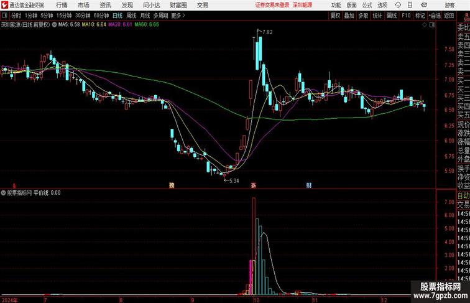Open the 公式 menu
This screenshot has height=303, width=470.
pyautogui.click(x=367, y=5)
